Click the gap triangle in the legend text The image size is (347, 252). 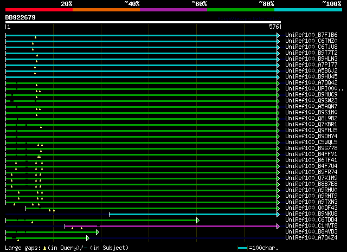click(44, 247)
